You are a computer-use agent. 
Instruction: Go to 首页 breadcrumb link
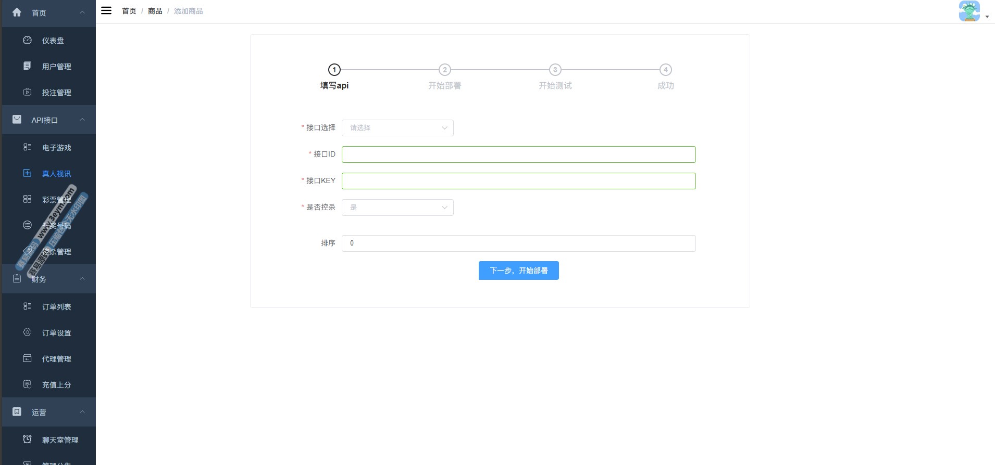pyautogui.click(x=129, y=11)
